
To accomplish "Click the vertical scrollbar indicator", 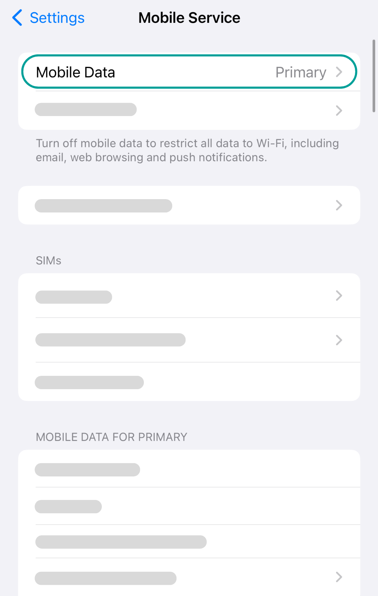I will pyautogui.click(x=374, y=76).
